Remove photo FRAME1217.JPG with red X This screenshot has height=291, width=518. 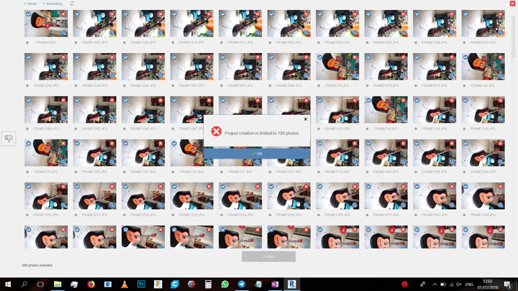[x=112, y=186]
